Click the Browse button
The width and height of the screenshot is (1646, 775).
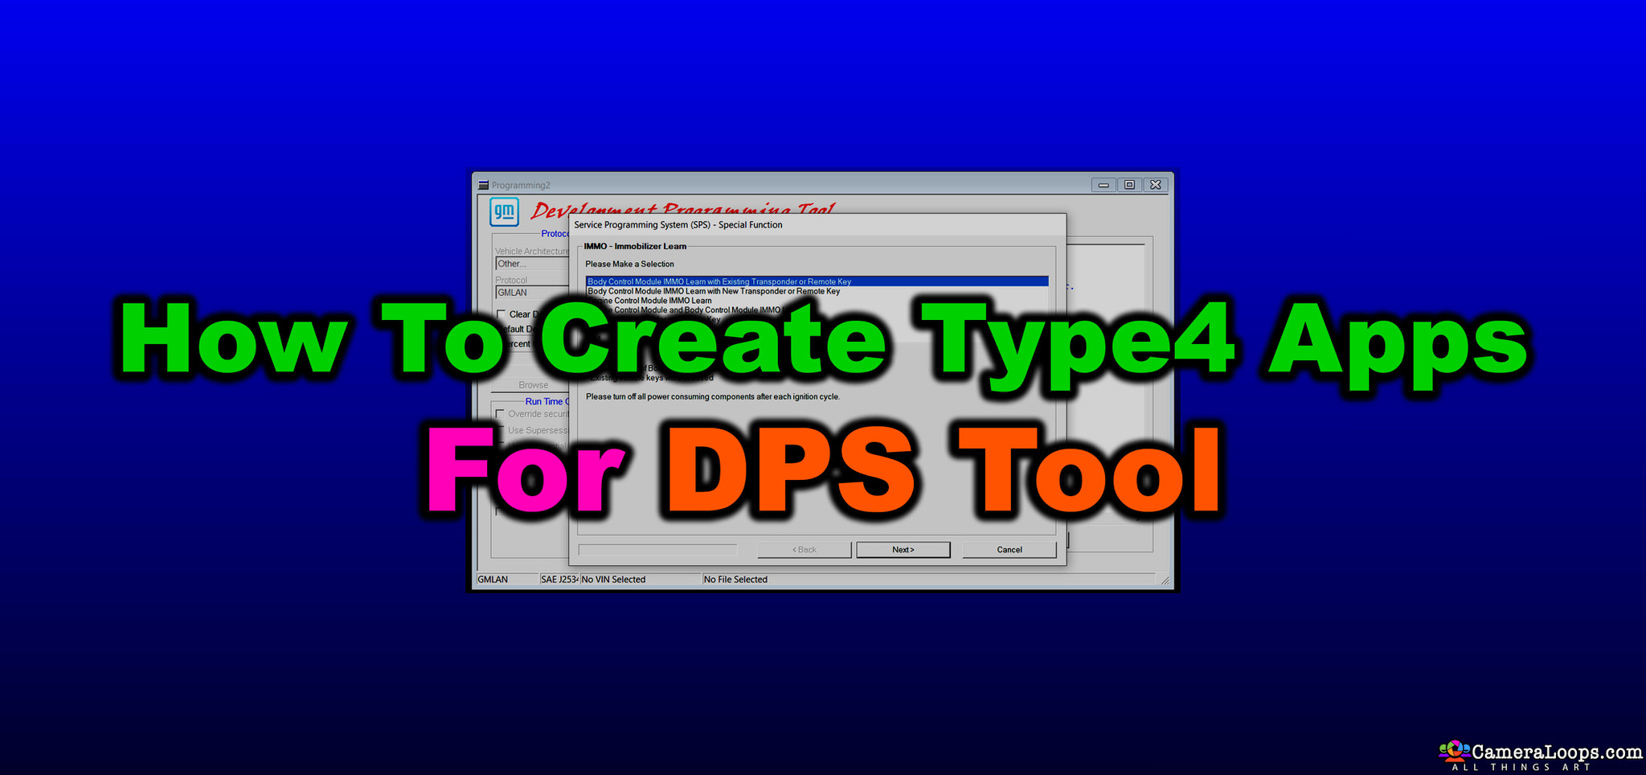pos(534,384)
